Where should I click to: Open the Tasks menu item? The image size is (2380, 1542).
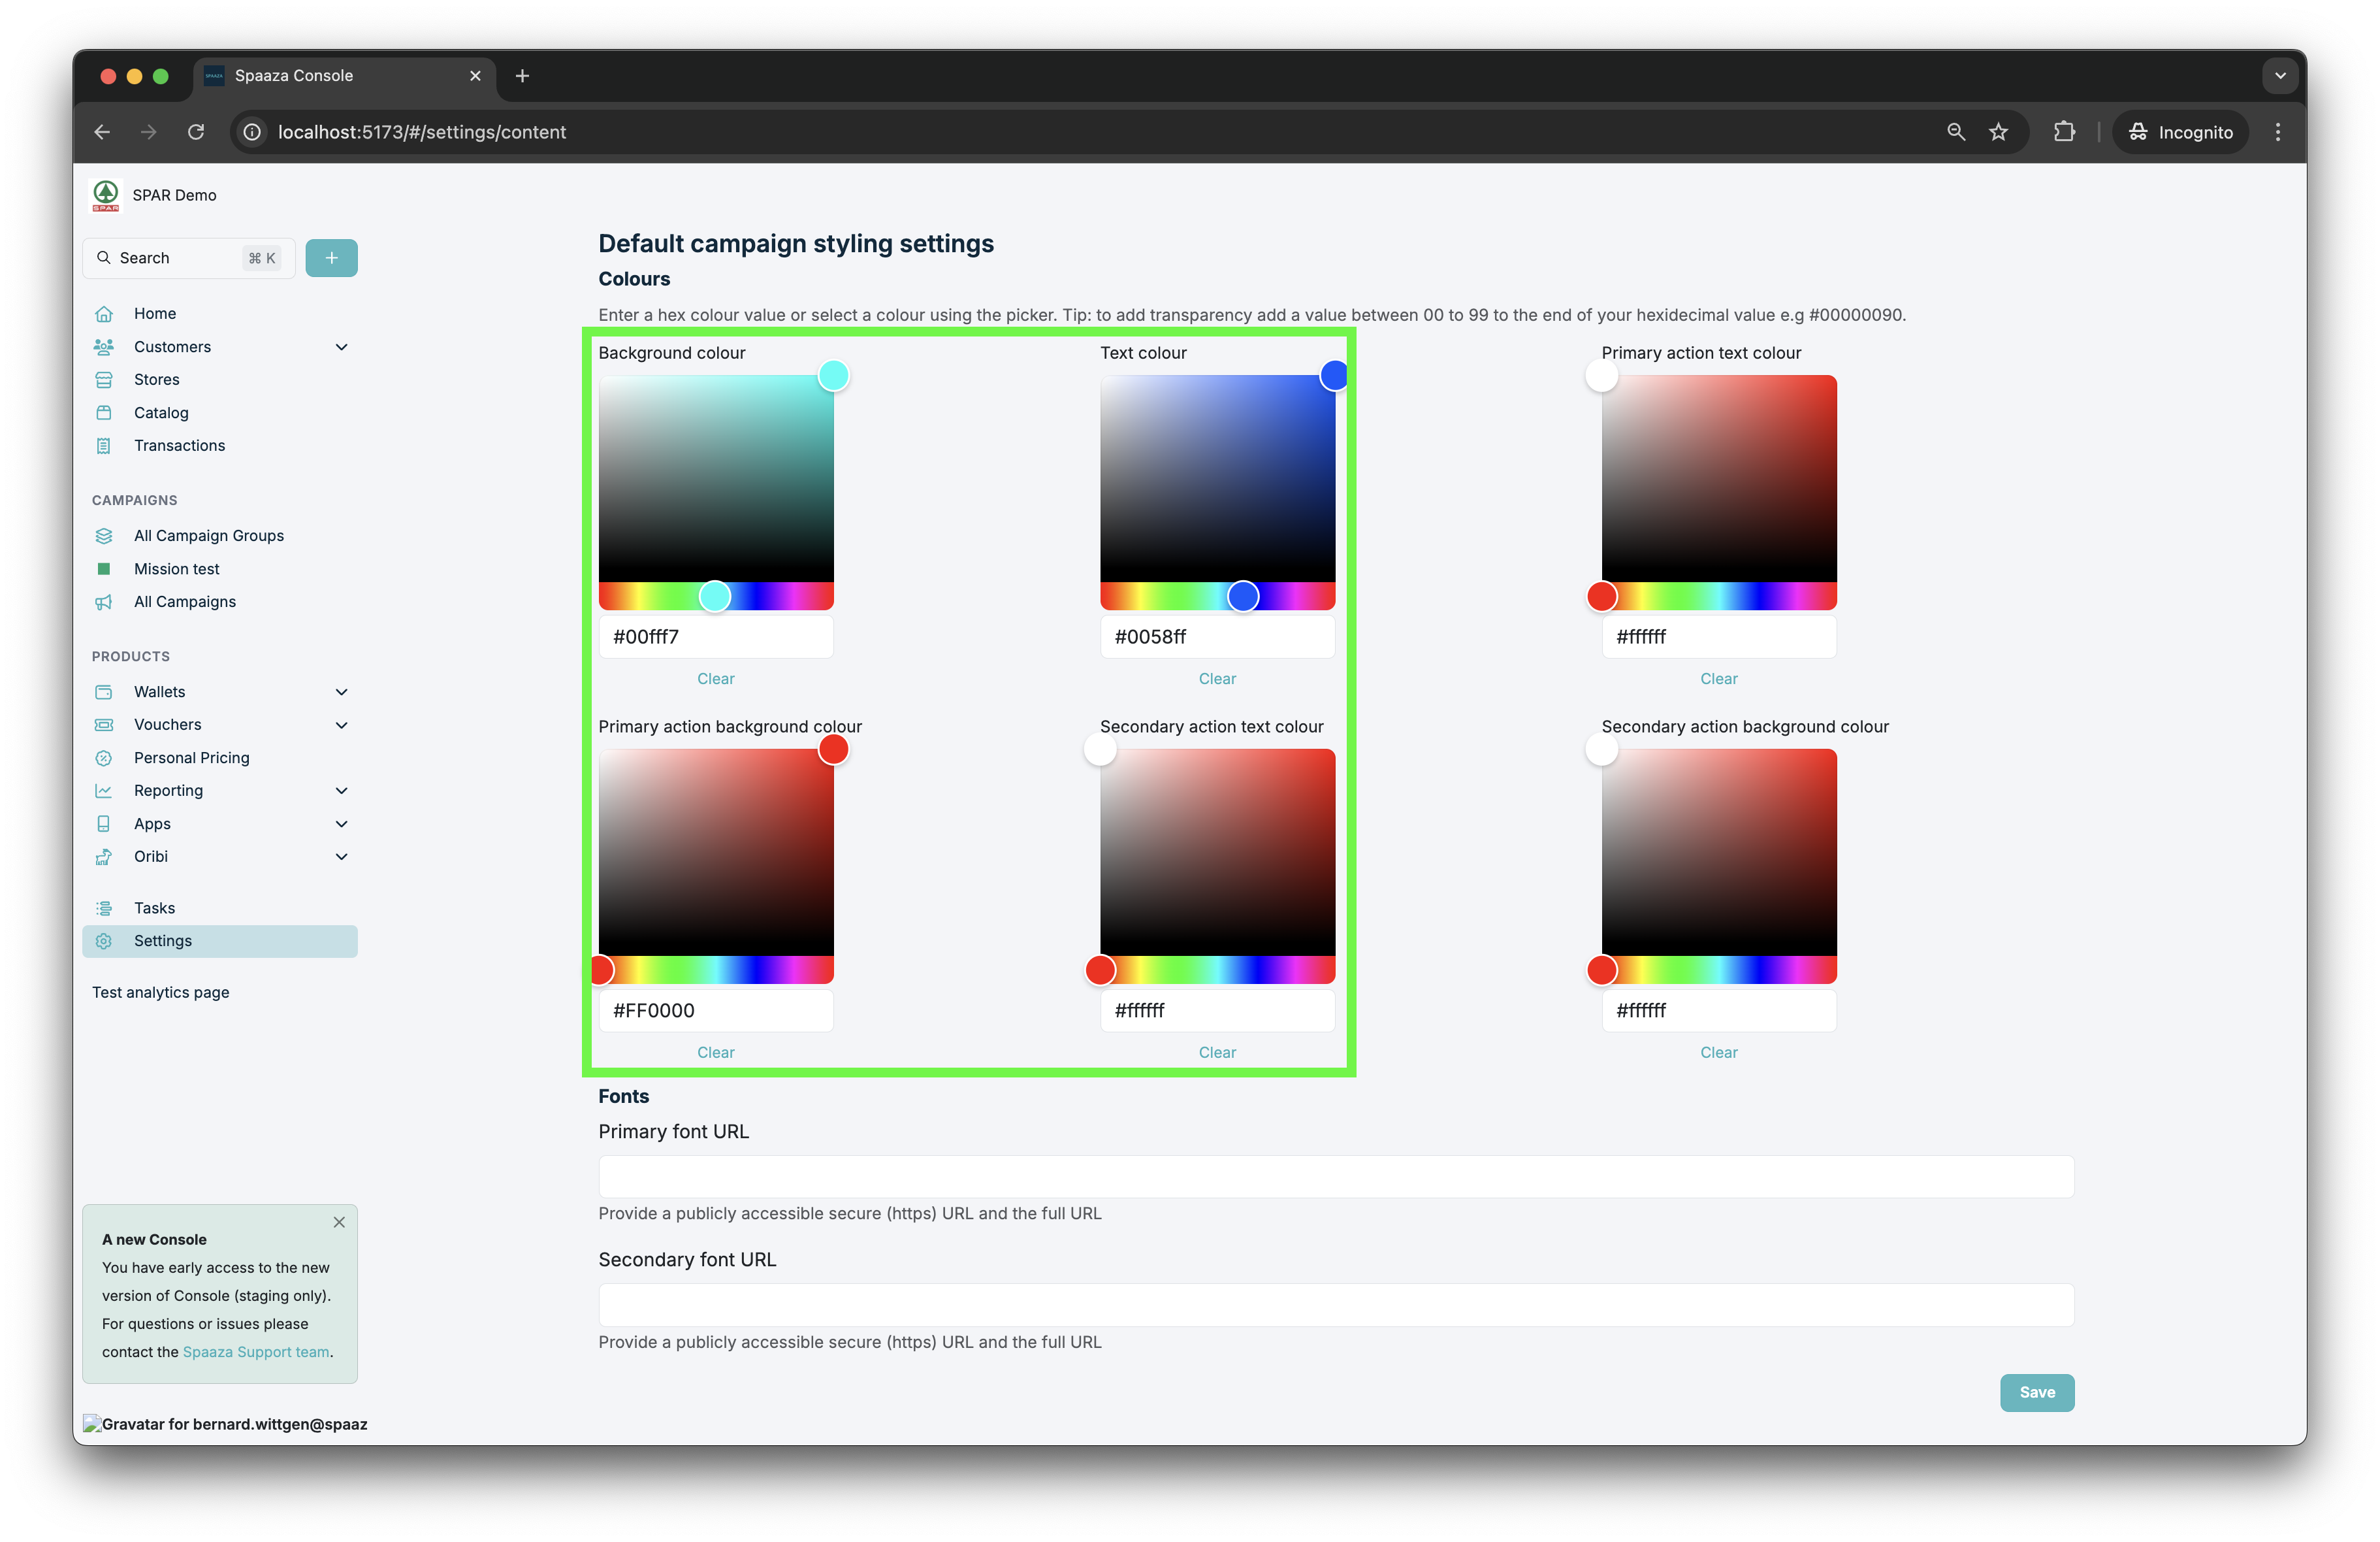[x=155, y=909]
